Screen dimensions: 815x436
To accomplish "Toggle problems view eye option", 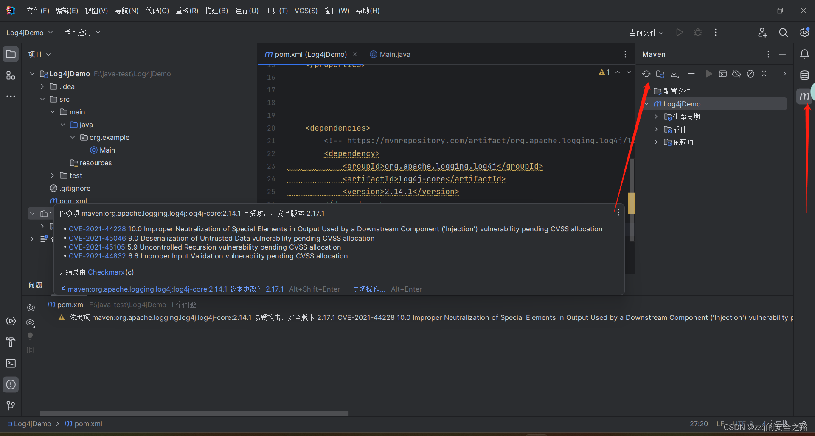I will [31, 323].
